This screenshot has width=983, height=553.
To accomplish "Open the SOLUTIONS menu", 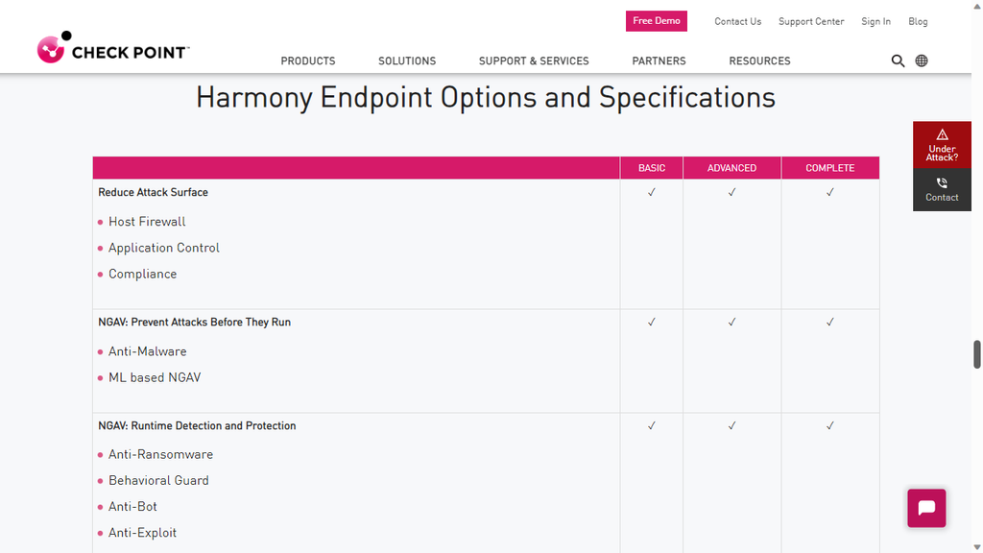I will pyautogui.click(x=406, y=60).
